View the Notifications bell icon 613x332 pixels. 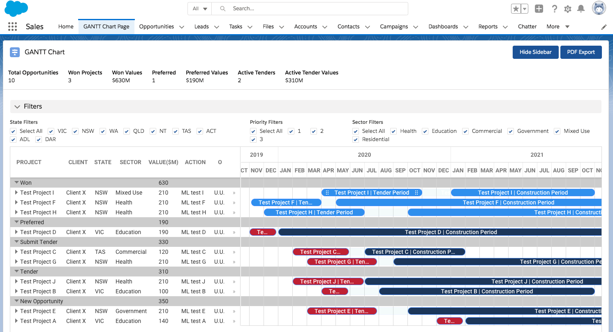(581, 9)
